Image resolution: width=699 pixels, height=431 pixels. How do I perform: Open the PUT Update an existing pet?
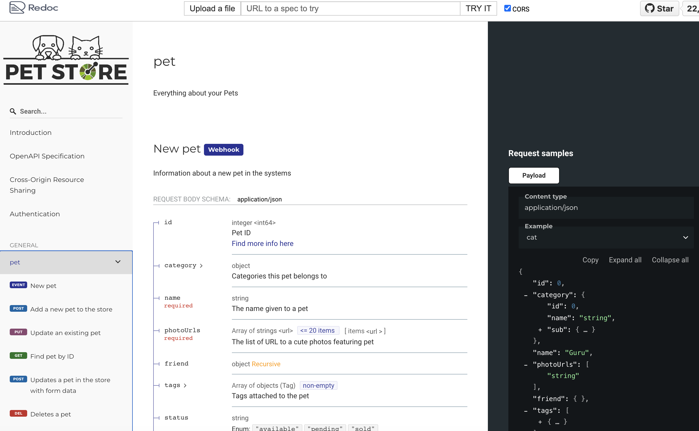(65, 333)
